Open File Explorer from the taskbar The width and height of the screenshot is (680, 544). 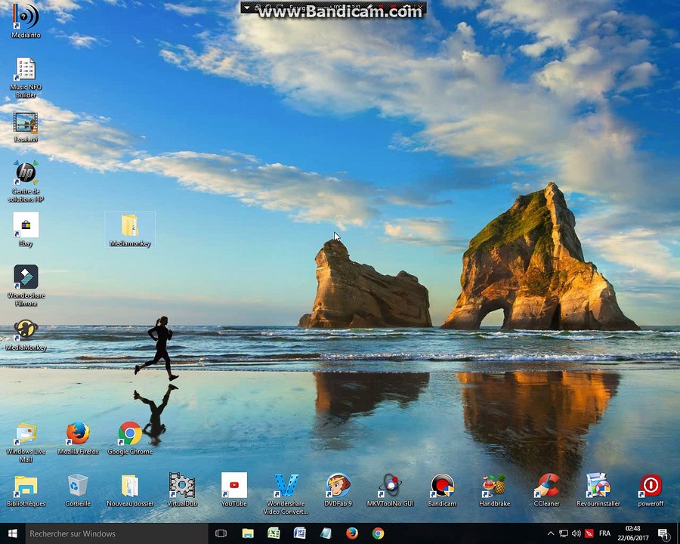248,533
